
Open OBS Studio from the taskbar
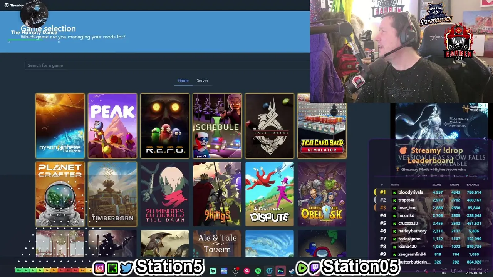point(235,271)
